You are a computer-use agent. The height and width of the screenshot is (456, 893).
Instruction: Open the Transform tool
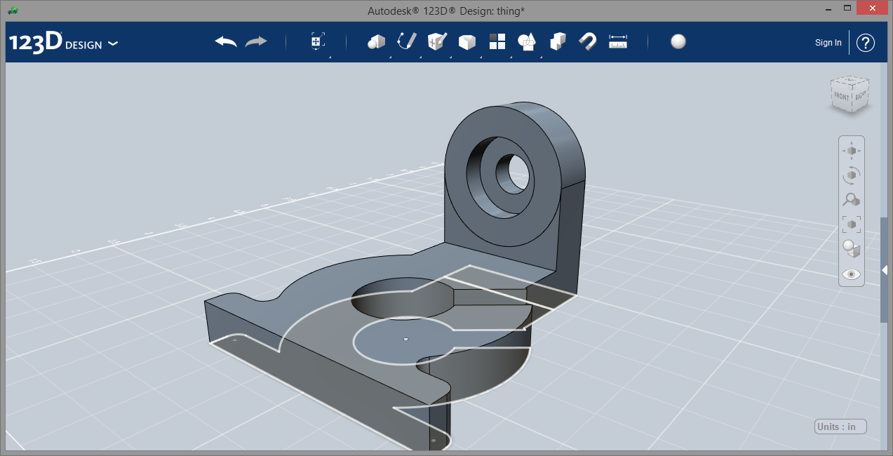coord(317,42)
